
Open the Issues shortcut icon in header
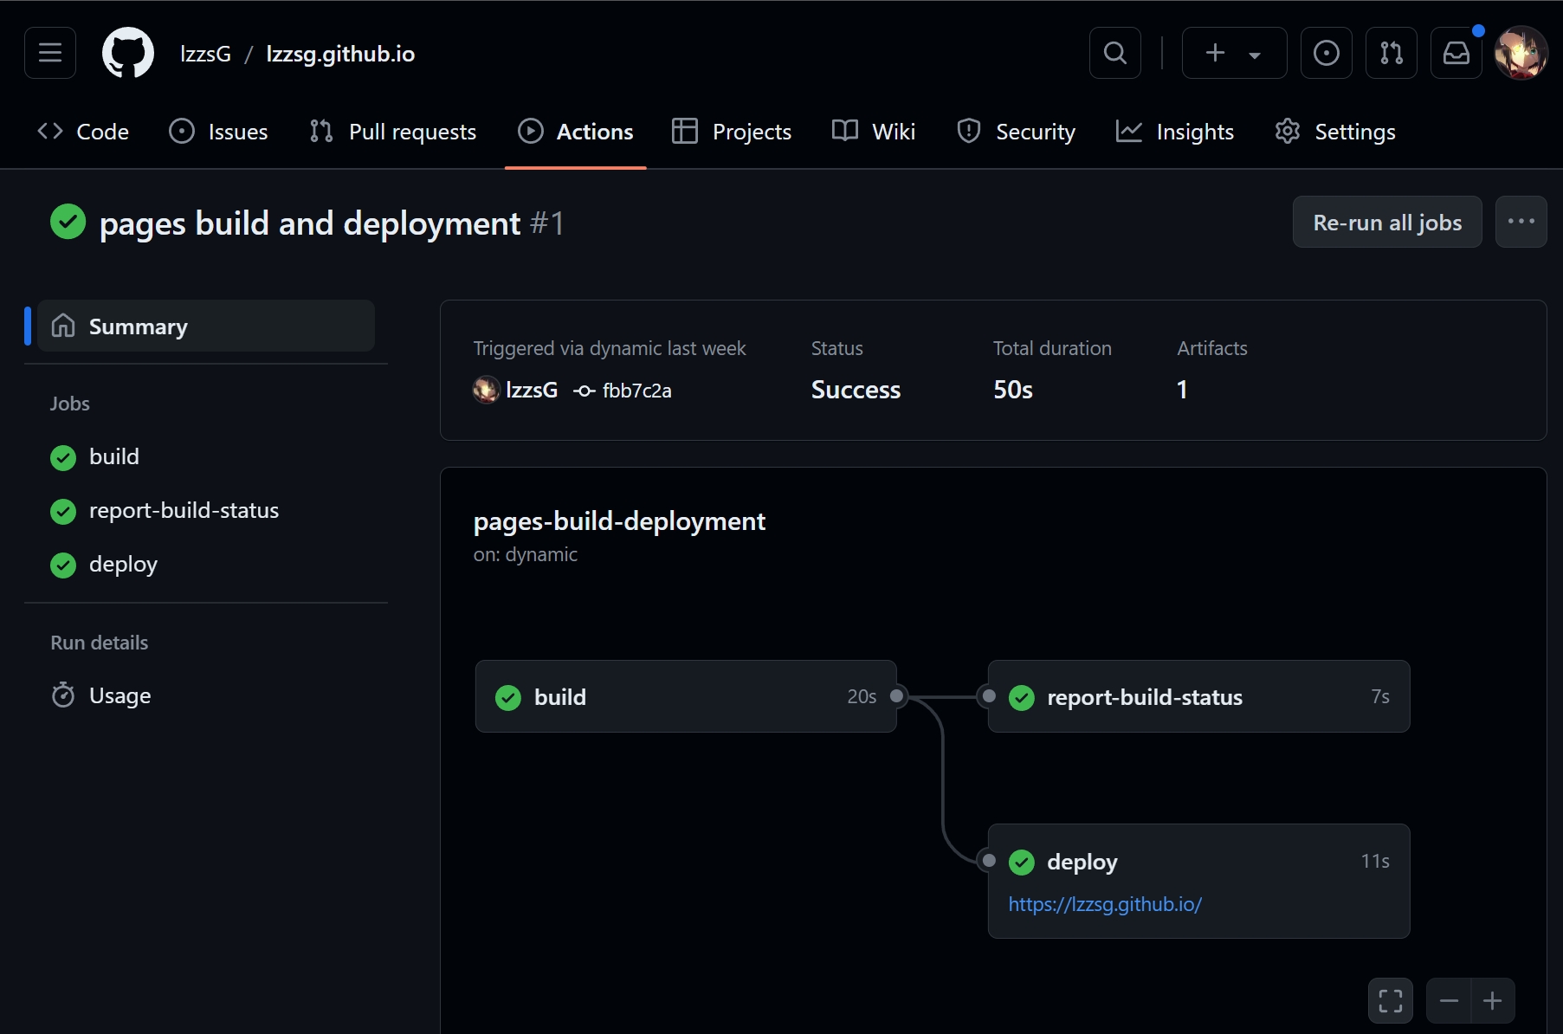[1327, 53]
